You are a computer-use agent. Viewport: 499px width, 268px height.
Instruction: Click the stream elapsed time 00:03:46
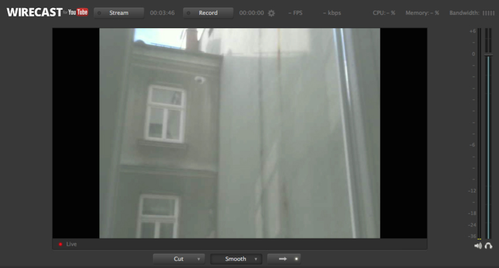pos(162,13)
